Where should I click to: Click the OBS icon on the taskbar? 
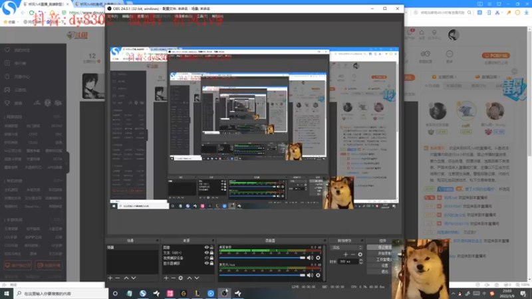click(224, 293)
